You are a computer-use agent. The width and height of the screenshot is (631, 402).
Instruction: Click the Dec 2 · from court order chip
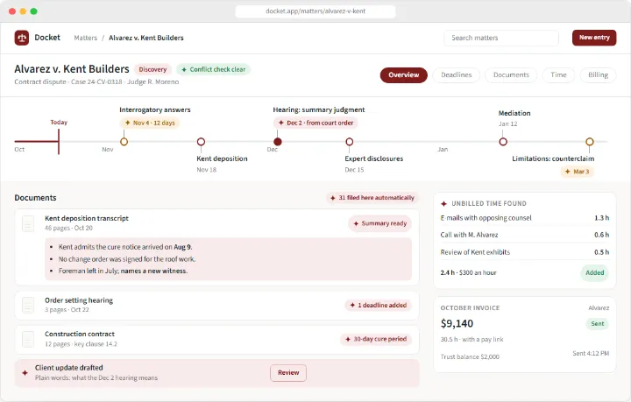315,123
